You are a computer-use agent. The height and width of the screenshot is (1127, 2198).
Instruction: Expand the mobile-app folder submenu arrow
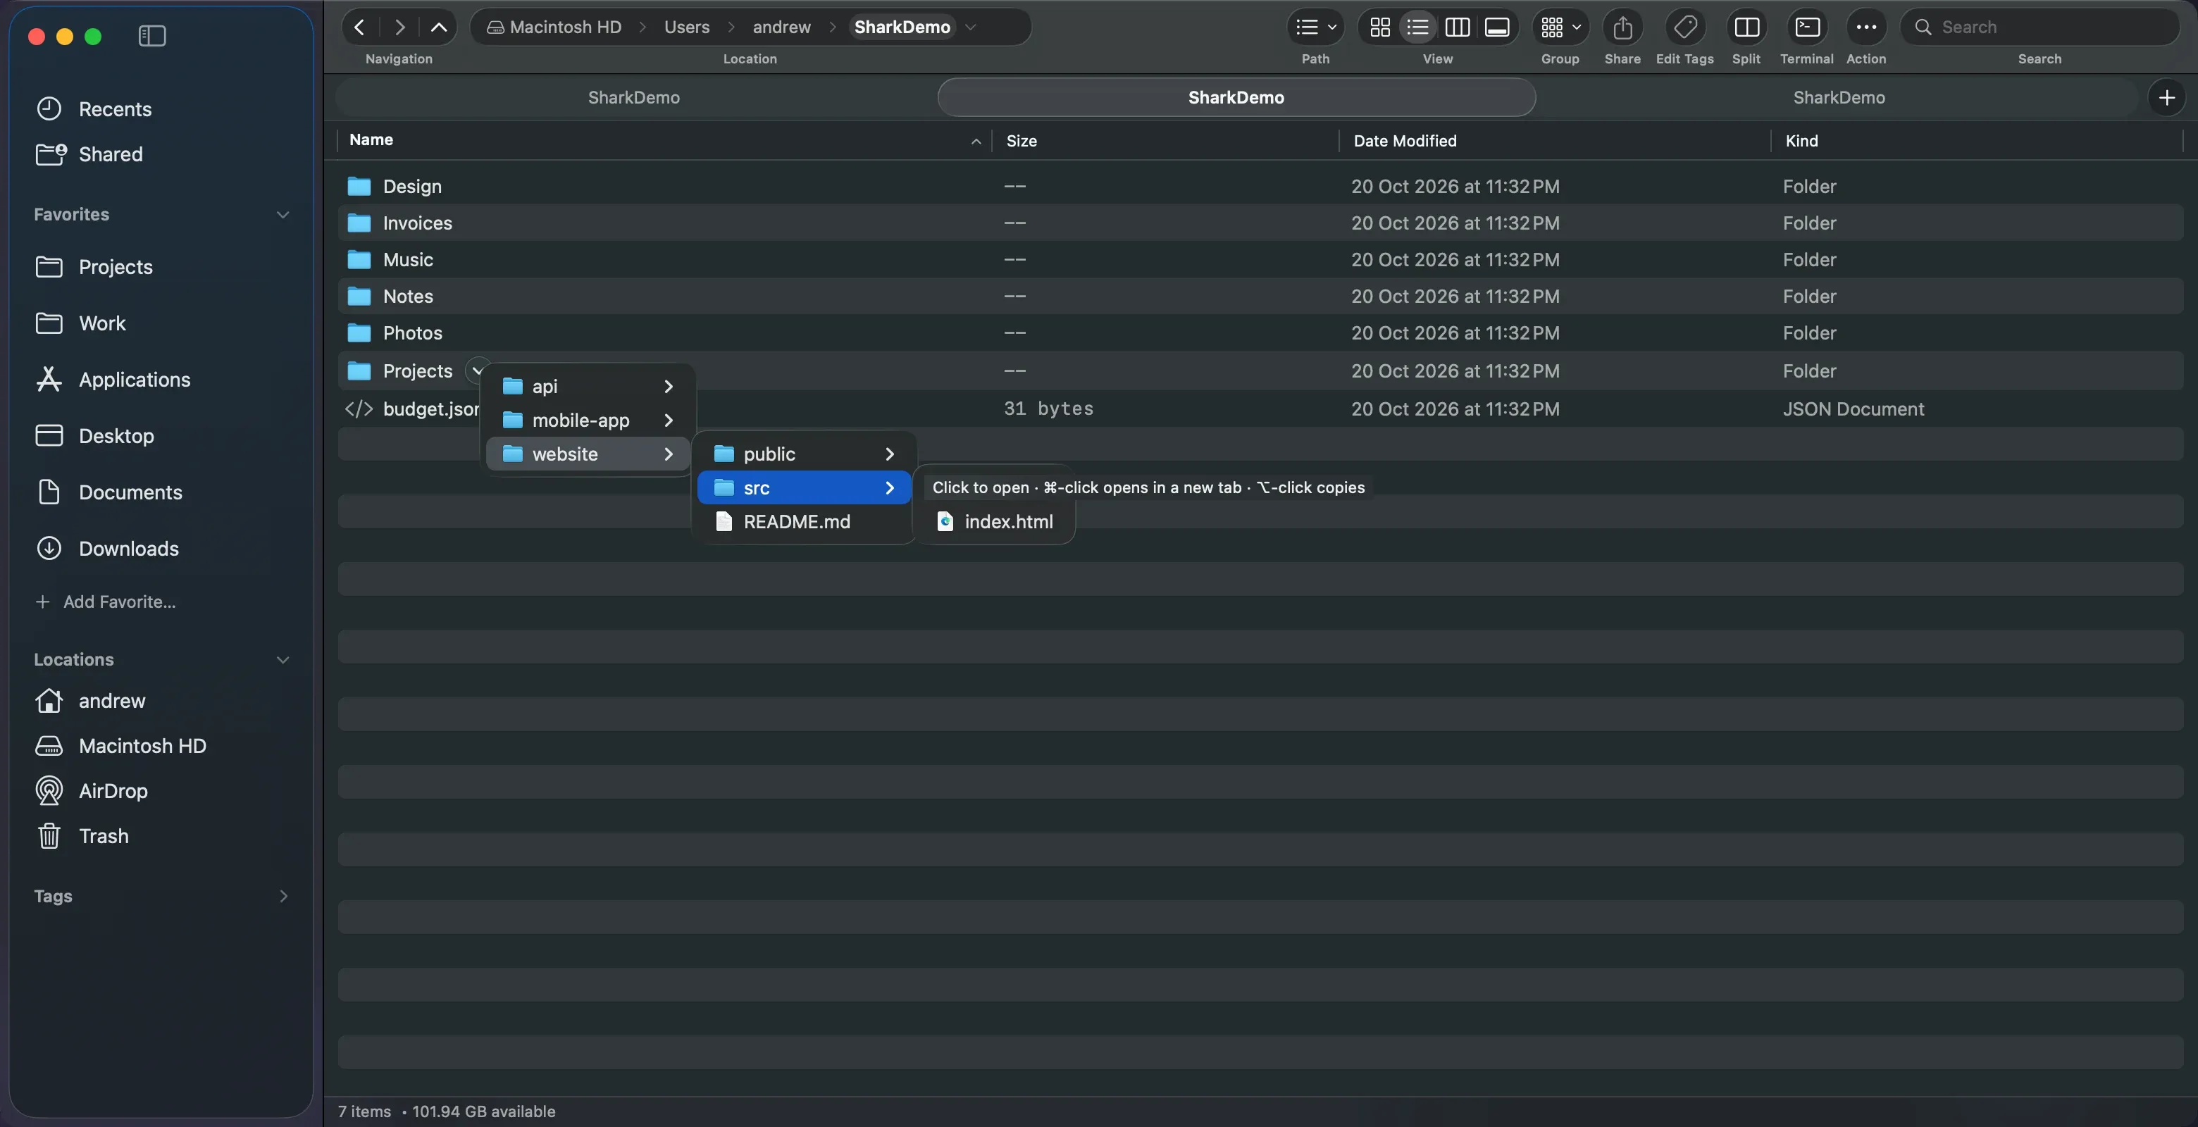pyautogui.click(x=669, y=421)
